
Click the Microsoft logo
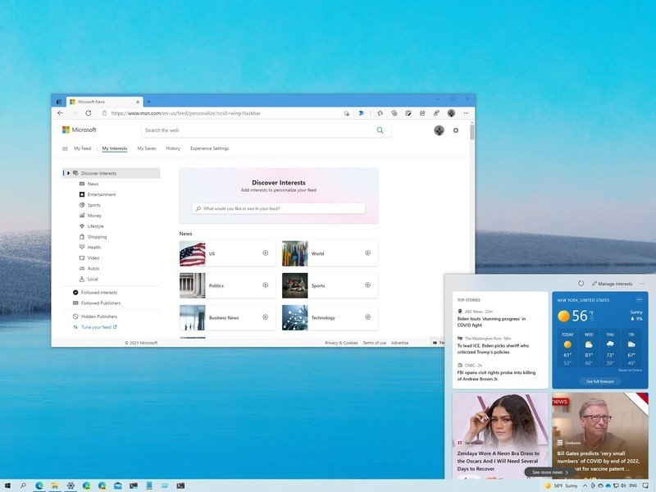point(79,130)
